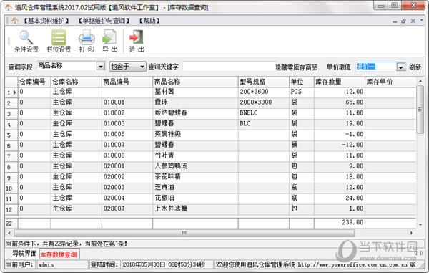Screen dimensions: 429x273
Task: Click product code cell 020004
Action: coord(127,198)
